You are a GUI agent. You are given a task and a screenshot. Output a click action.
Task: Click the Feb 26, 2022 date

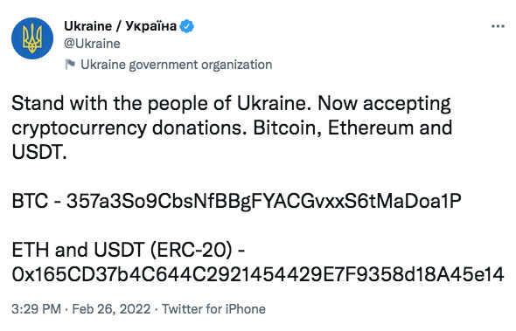[111, 309]
